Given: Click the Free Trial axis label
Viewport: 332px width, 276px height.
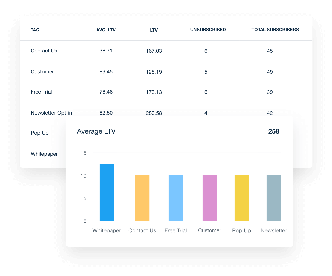Looking at the screenshot, I should pyautogui.click(x=176, y=230).
